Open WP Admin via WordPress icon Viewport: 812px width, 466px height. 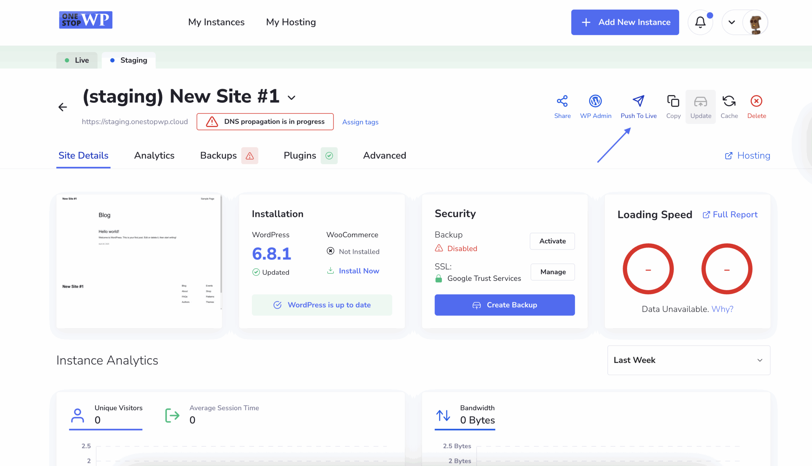coord(595,101)
